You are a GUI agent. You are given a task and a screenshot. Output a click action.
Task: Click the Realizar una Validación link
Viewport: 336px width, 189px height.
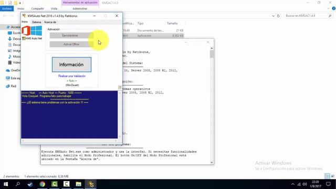pyautogui.click(x=72, y=76)
